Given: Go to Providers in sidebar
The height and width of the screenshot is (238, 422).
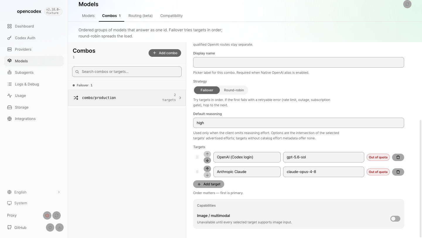Looking at the screenshot, I should (34, 49).
